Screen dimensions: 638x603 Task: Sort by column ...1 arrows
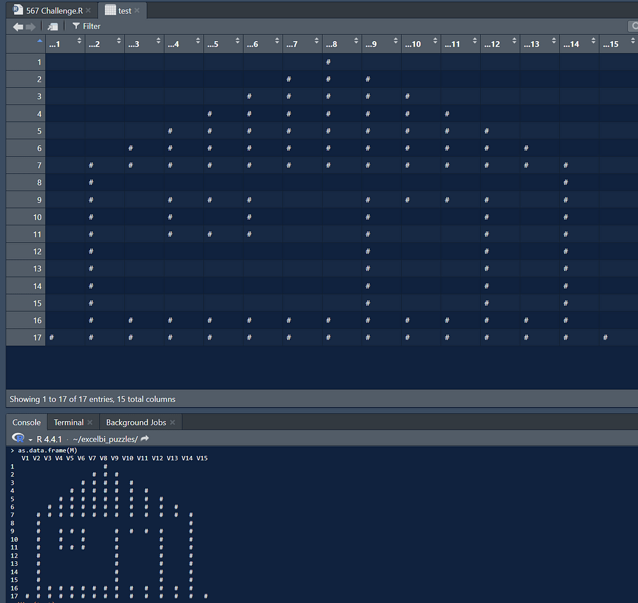[x=79, y=44]
